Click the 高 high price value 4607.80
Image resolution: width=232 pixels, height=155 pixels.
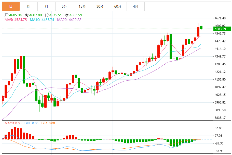(x=36, y=15)
